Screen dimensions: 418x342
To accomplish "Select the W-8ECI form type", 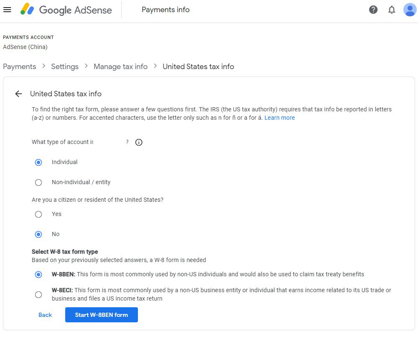I will pos(38,295).
